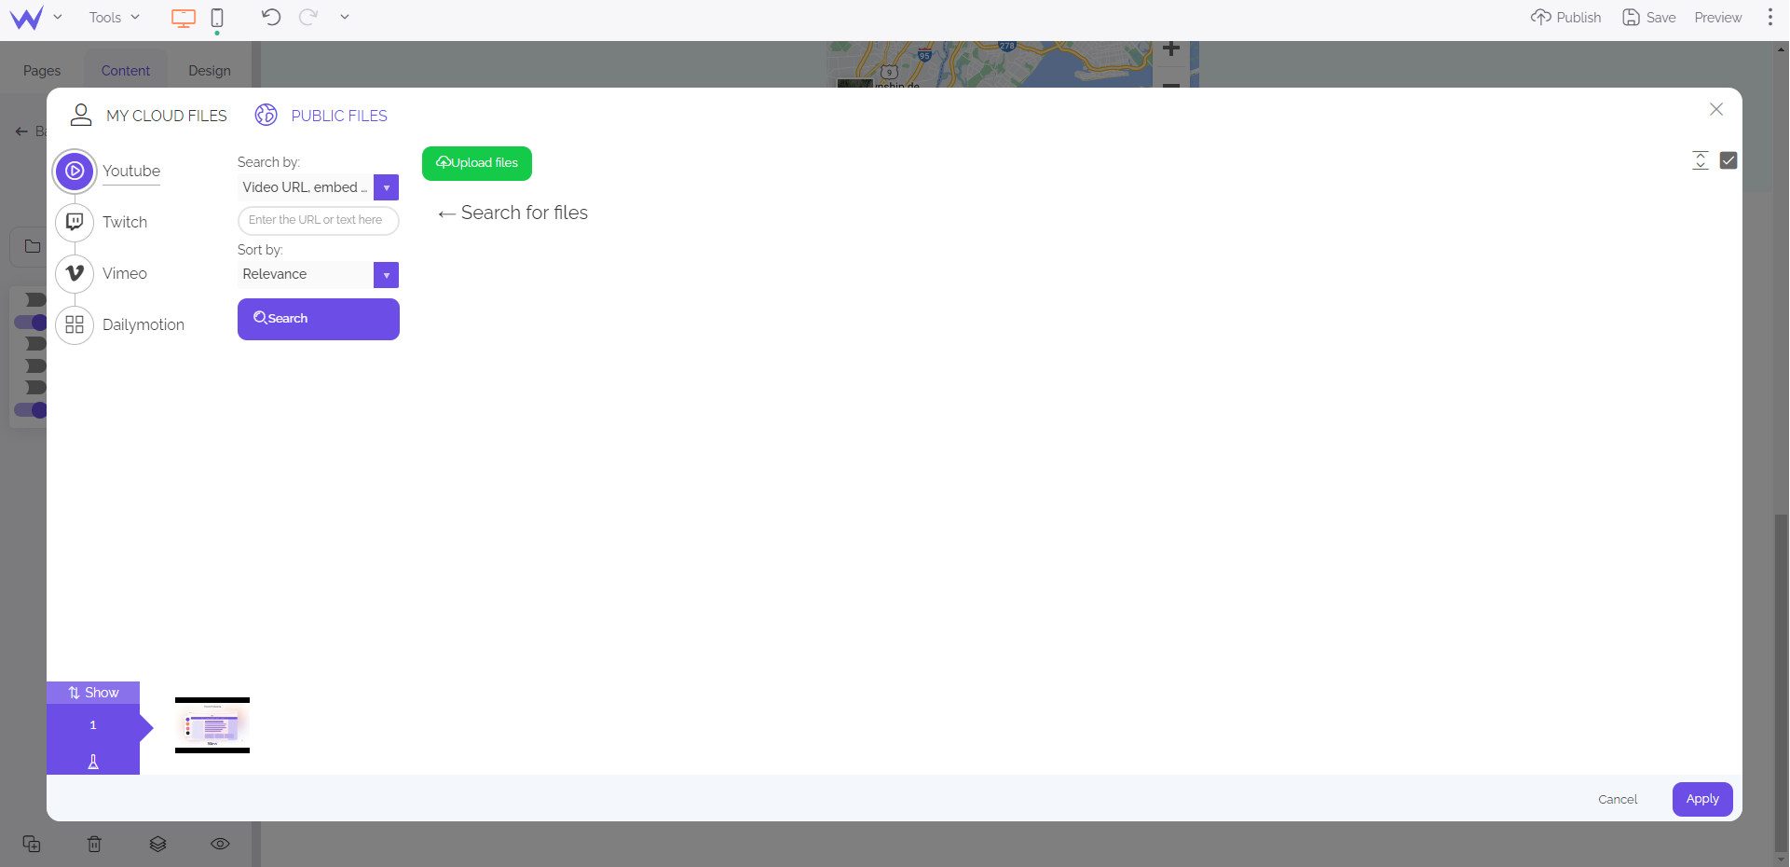This screenshot has height=867, width=1790.
Task: Switch to mobile device view
Action: pos(217,18)
